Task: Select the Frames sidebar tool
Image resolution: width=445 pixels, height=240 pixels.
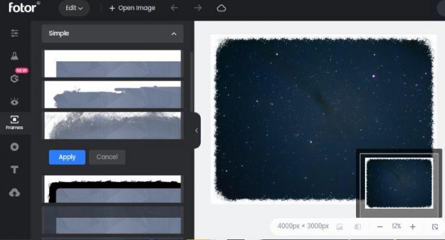Action: [15, 123]
